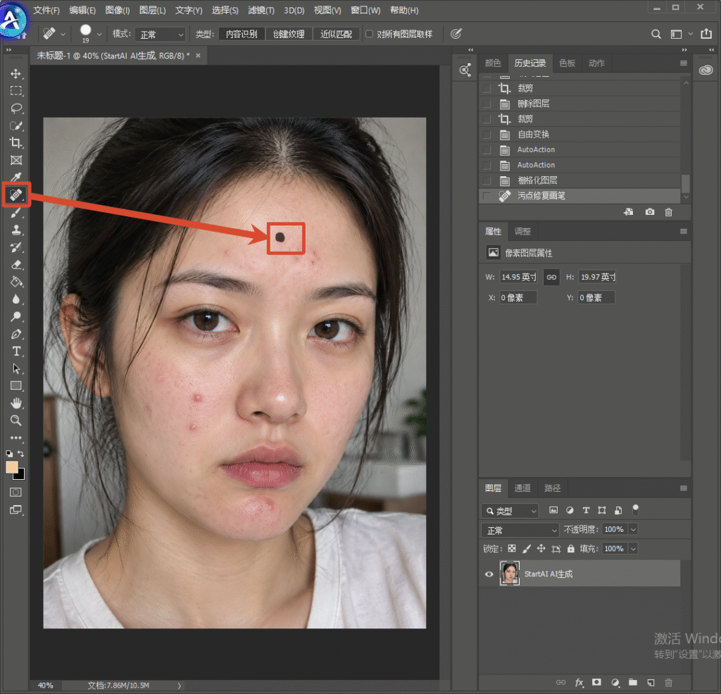Open the Edit Toolbar three-dots menu
Screen dimensions: 721x694
point(16,438)
